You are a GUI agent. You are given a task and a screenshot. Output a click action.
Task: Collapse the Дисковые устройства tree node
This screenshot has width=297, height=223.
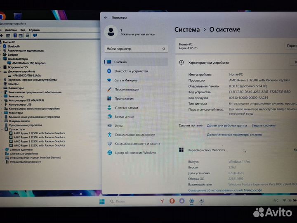point(1,71)
